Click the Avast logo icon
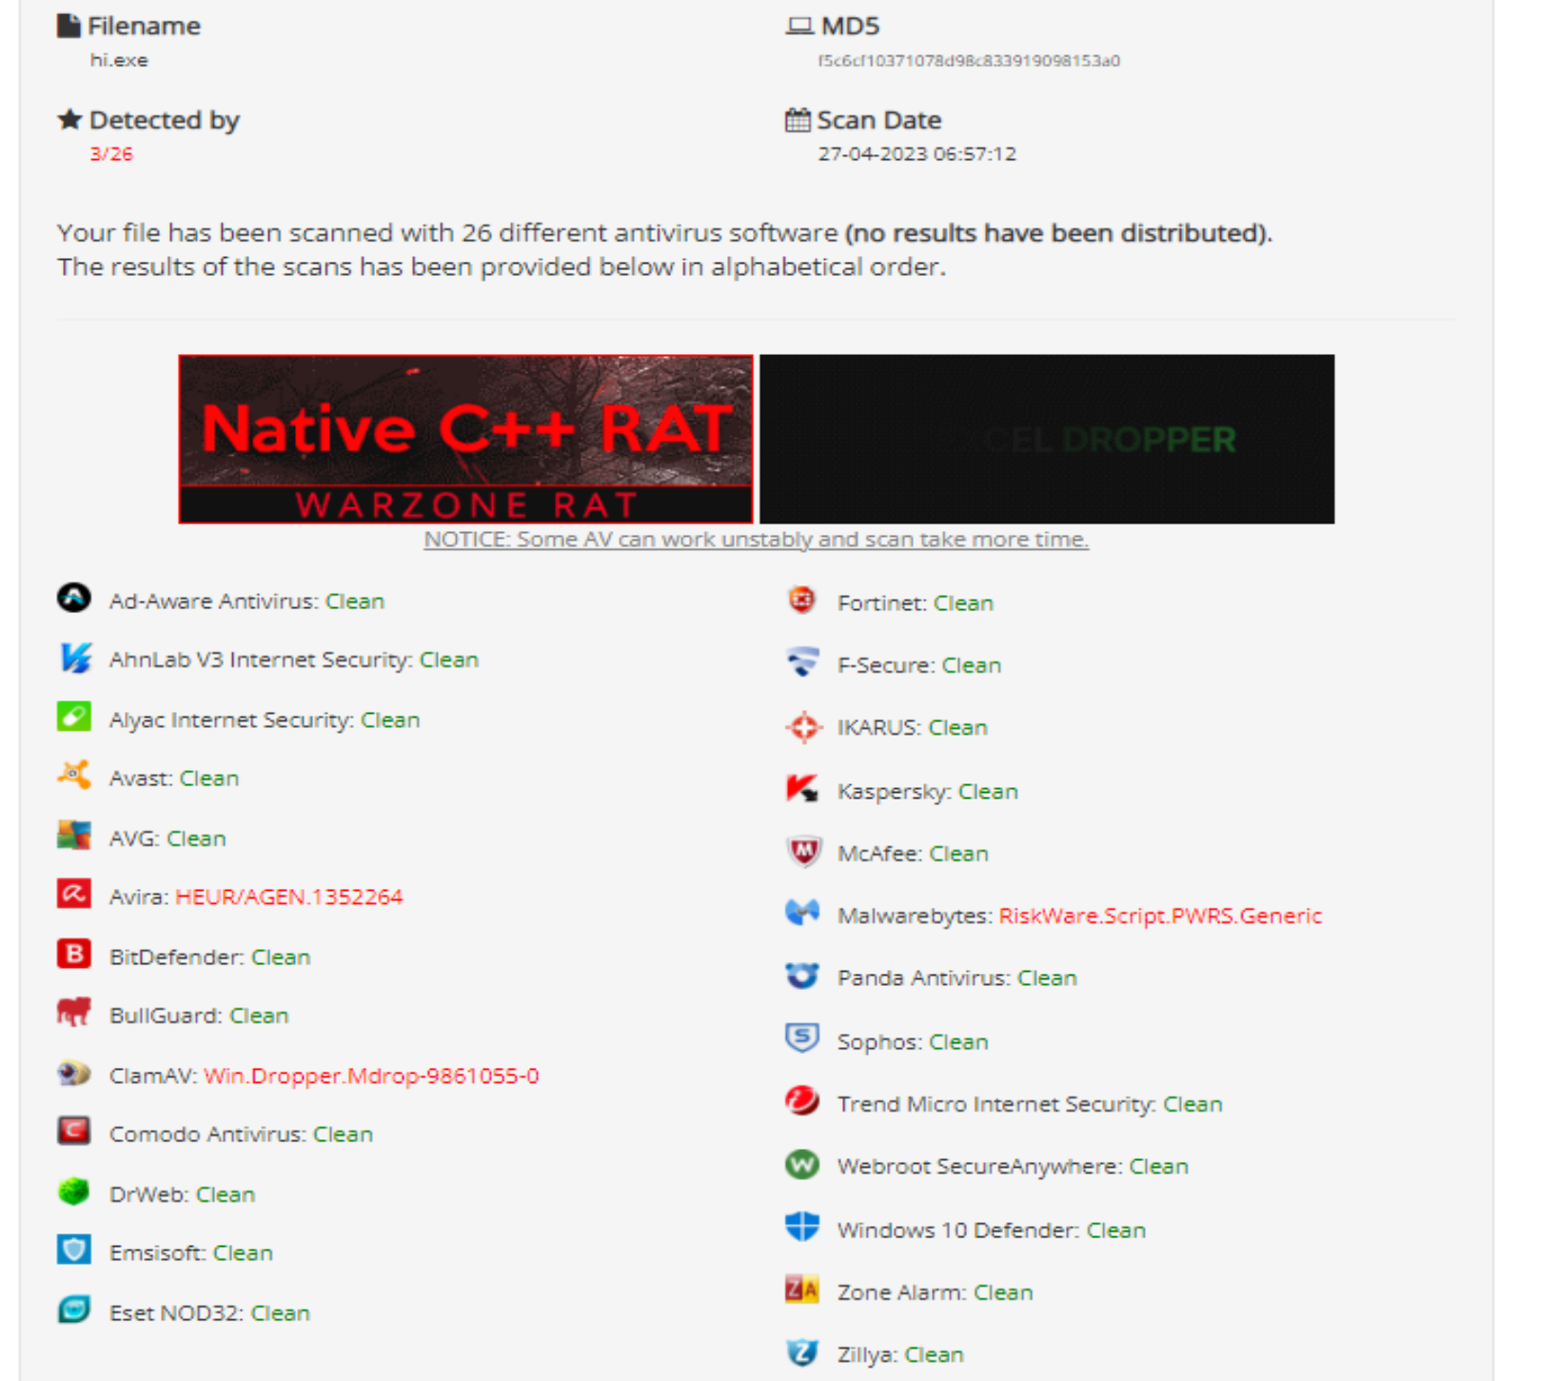 74,776
